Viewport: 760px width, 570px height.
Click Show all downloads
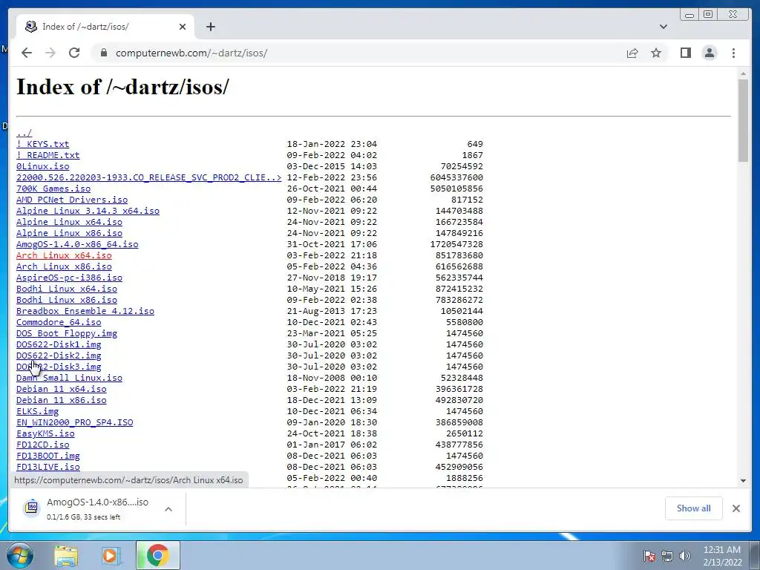pos(694,508)
